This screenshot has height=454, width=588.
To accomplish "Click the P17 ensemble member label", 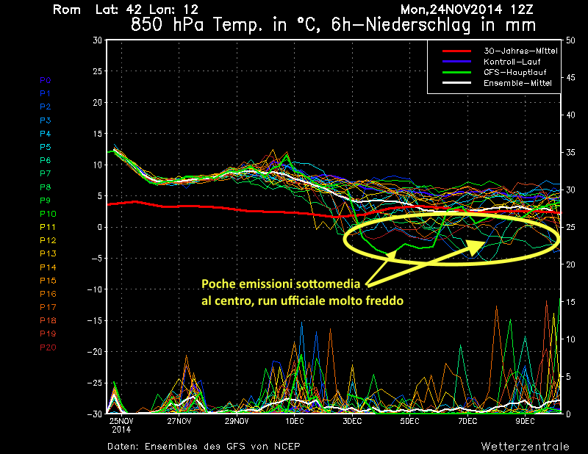I will (x=48, y=307).
